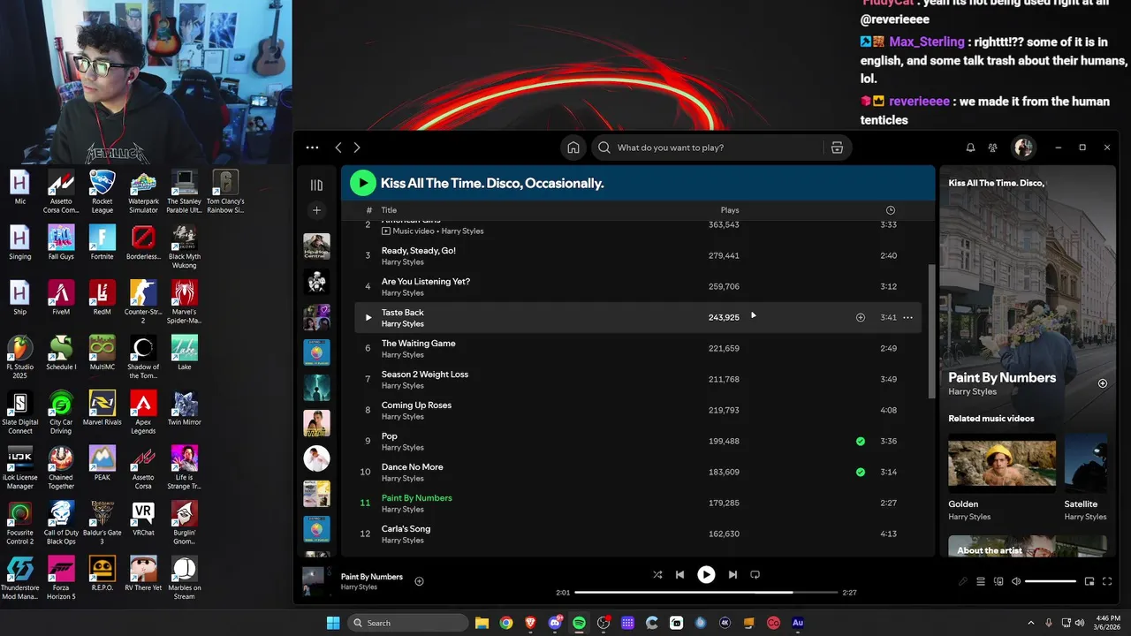
Task: Open Rocket League desktop shortcut
Action: point(102,191)
